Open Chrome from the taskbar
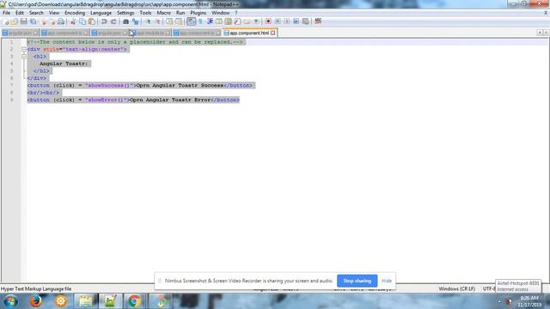 [134, 301]
